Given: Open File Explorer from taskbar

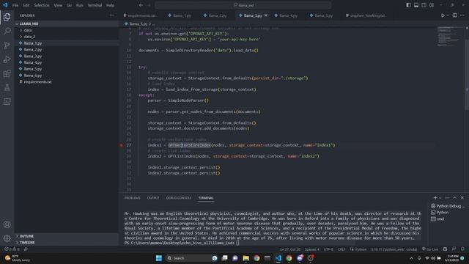Looking at the screenshot, I should pyautogui.click(x=246, y=258).
